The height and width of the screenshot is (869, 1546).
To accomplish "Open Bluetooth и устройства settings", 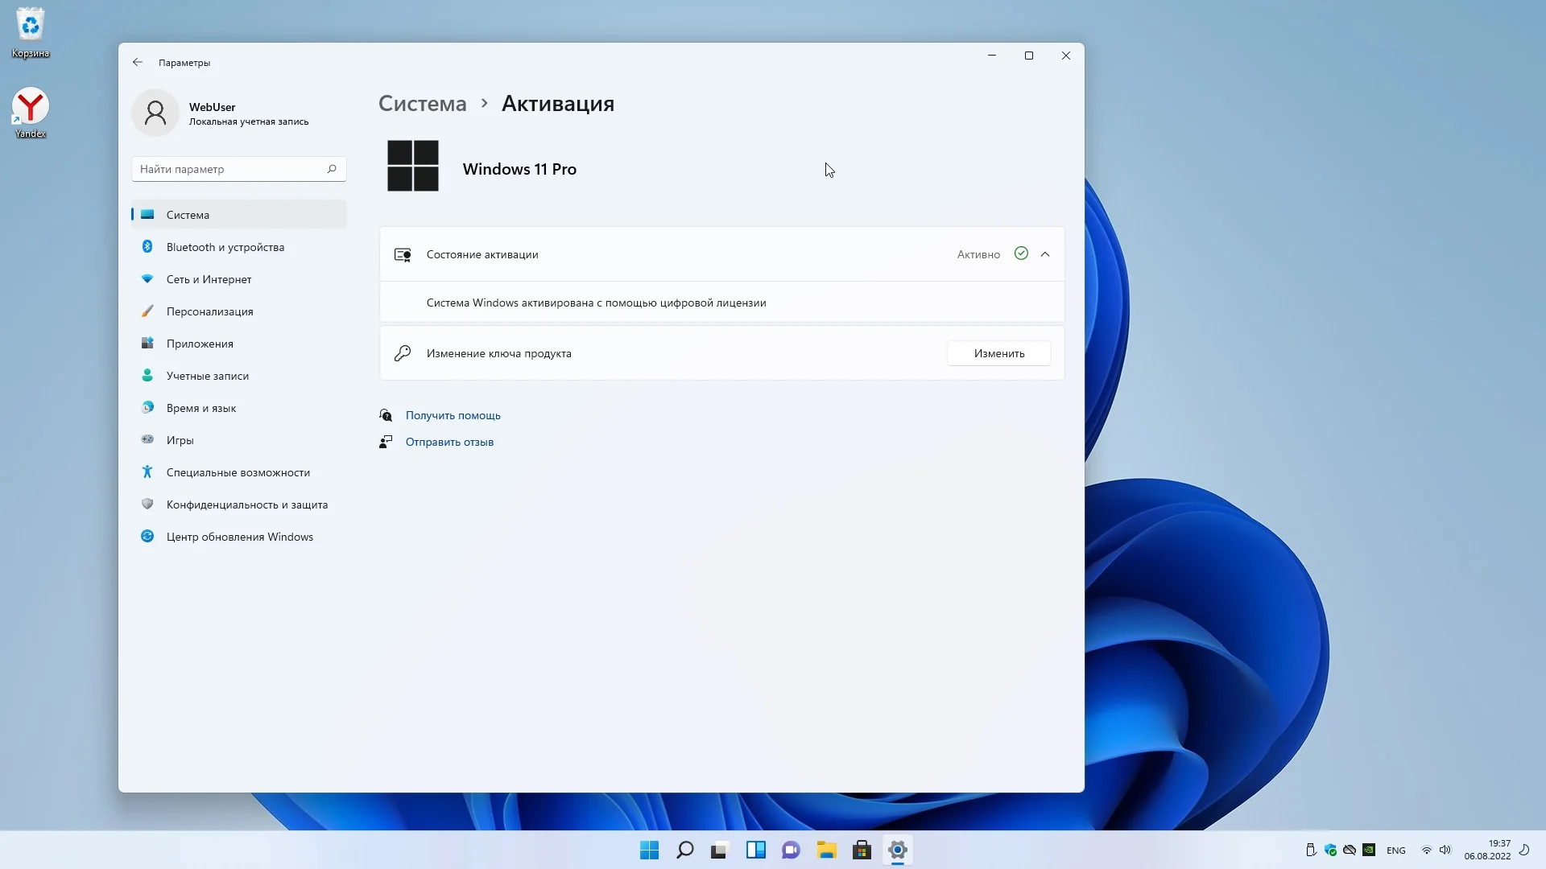I will (x=225, y=247).
